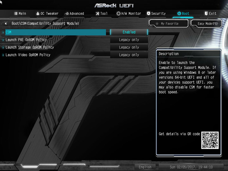Switch to the H/W Monitor tab
This screenshot has width=228, height=171.
point(129,14)
